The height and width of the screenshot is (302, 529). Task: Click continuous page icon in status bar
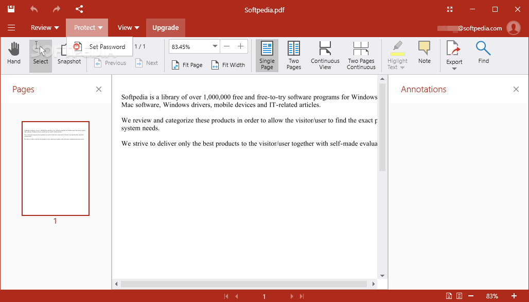(459, 296)
